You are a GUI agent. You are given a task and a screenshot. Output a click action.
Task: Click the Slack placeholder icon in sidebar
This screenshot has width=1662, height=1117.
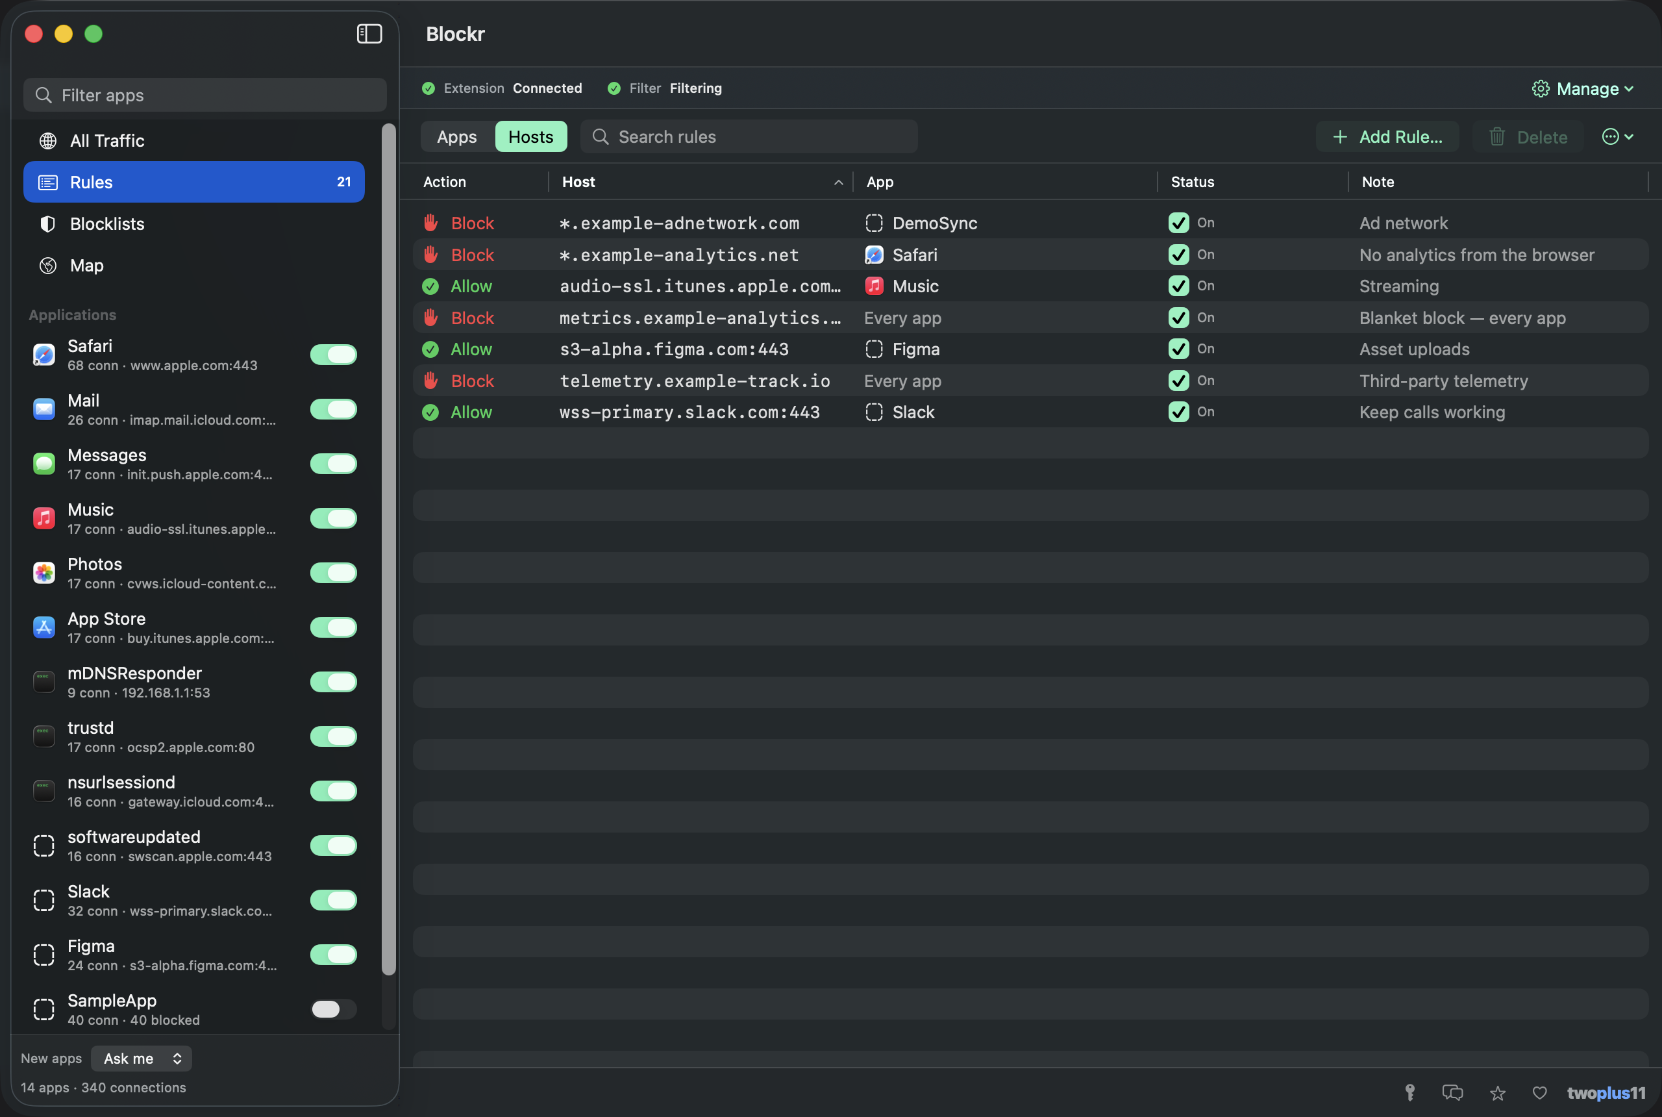(x=44, y=899)
